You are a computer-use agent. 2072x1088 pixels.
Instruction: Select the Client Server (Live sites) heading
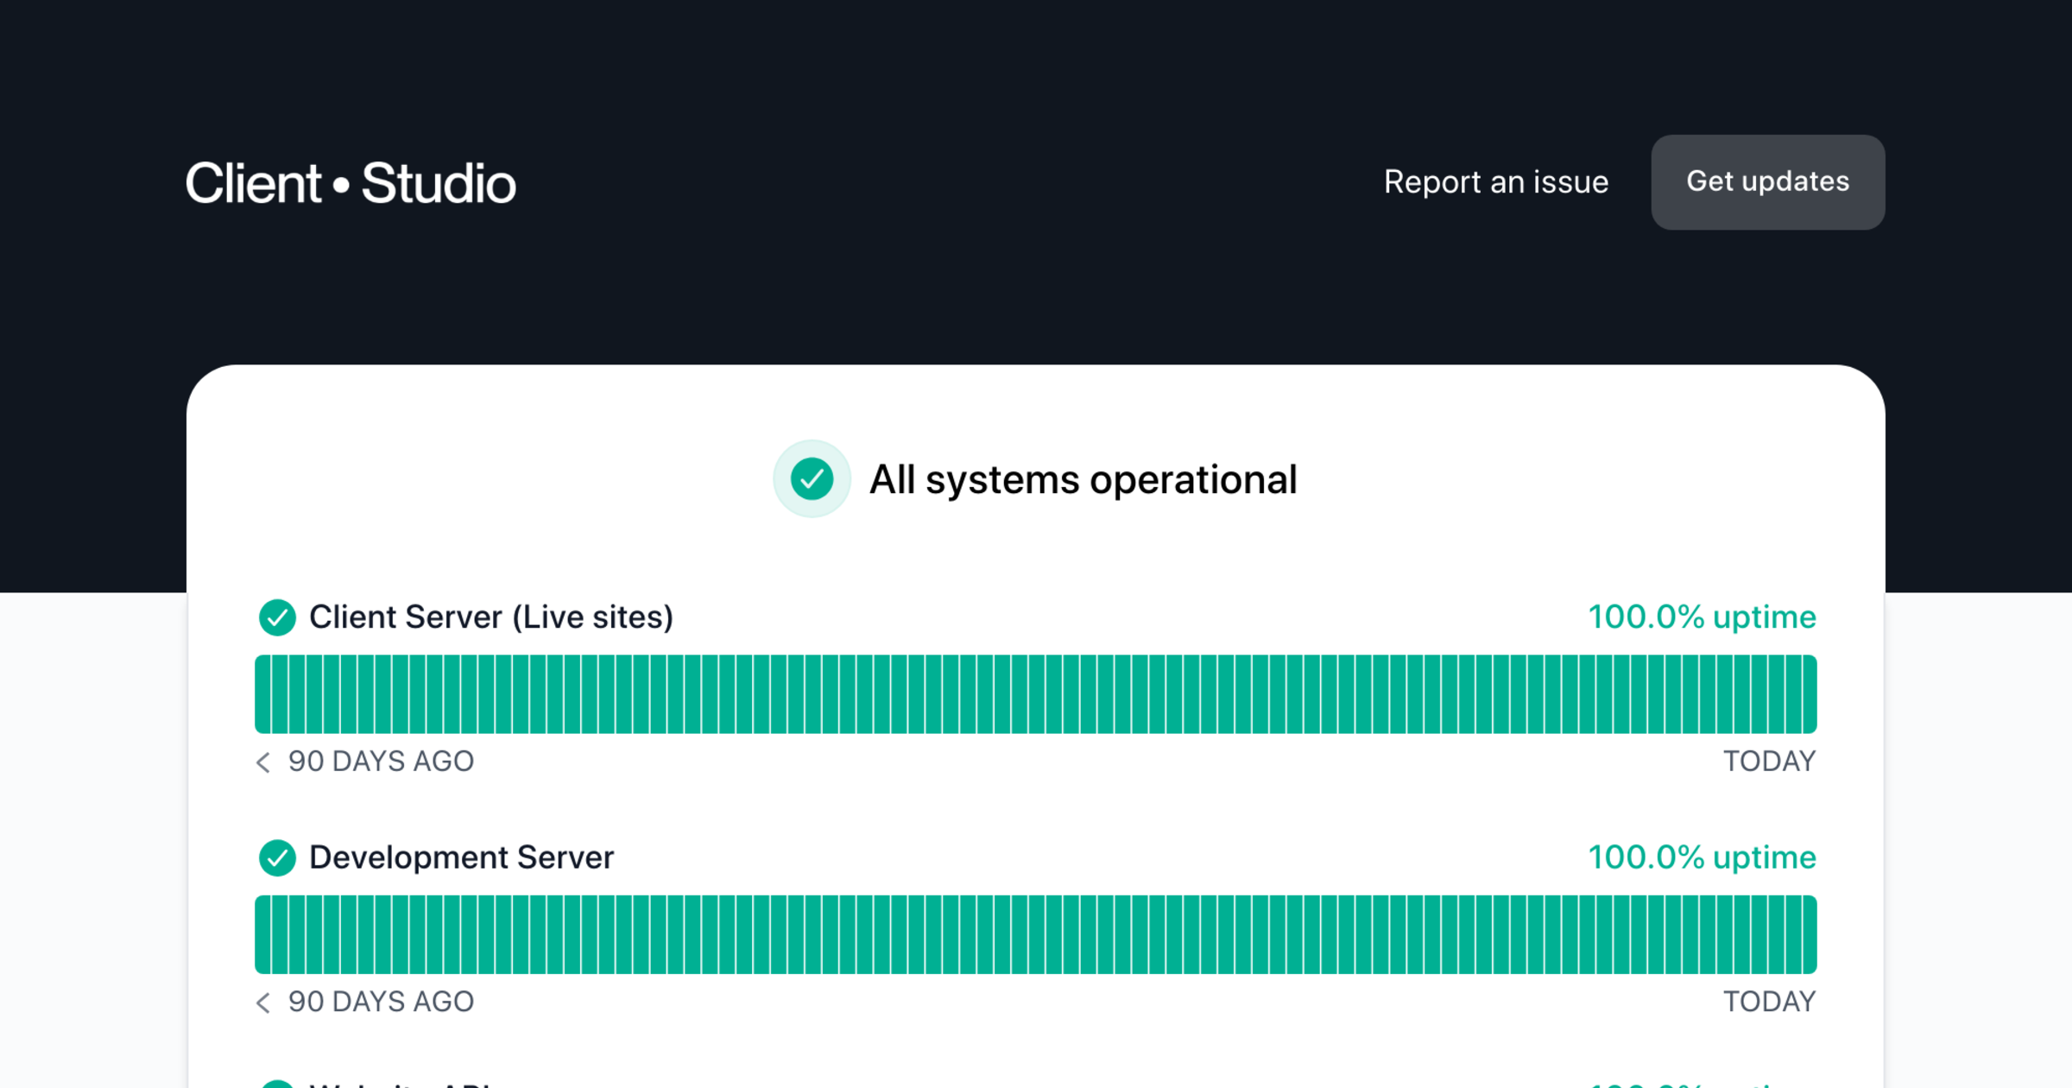[x=490, y=617]
